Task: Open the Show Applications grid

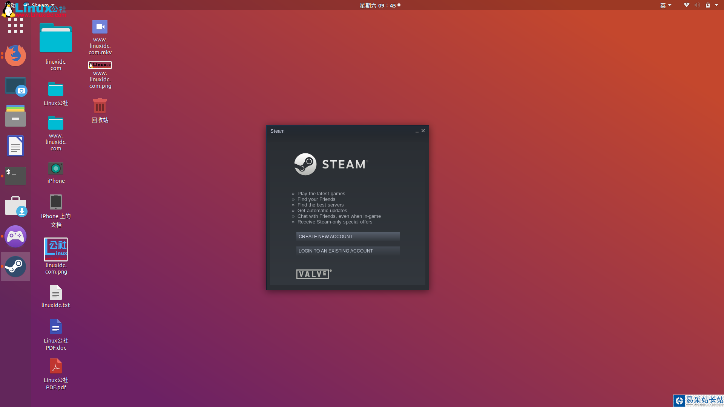Action: 15,26
